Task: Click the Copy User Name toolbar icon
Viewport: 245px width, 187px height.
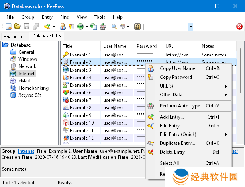Action: pos(63,27)
